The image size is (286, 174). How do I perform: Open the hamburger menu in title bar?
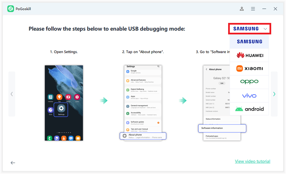tap(253, 9)
